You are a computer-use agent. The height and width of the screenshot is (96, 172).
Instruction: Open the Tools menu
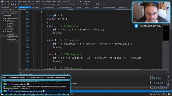(42, 1)
